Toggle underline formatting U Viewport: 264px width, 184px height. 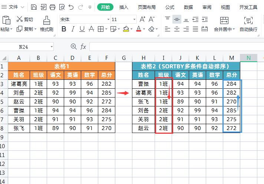pyautogui.click(x=82, y=29)
